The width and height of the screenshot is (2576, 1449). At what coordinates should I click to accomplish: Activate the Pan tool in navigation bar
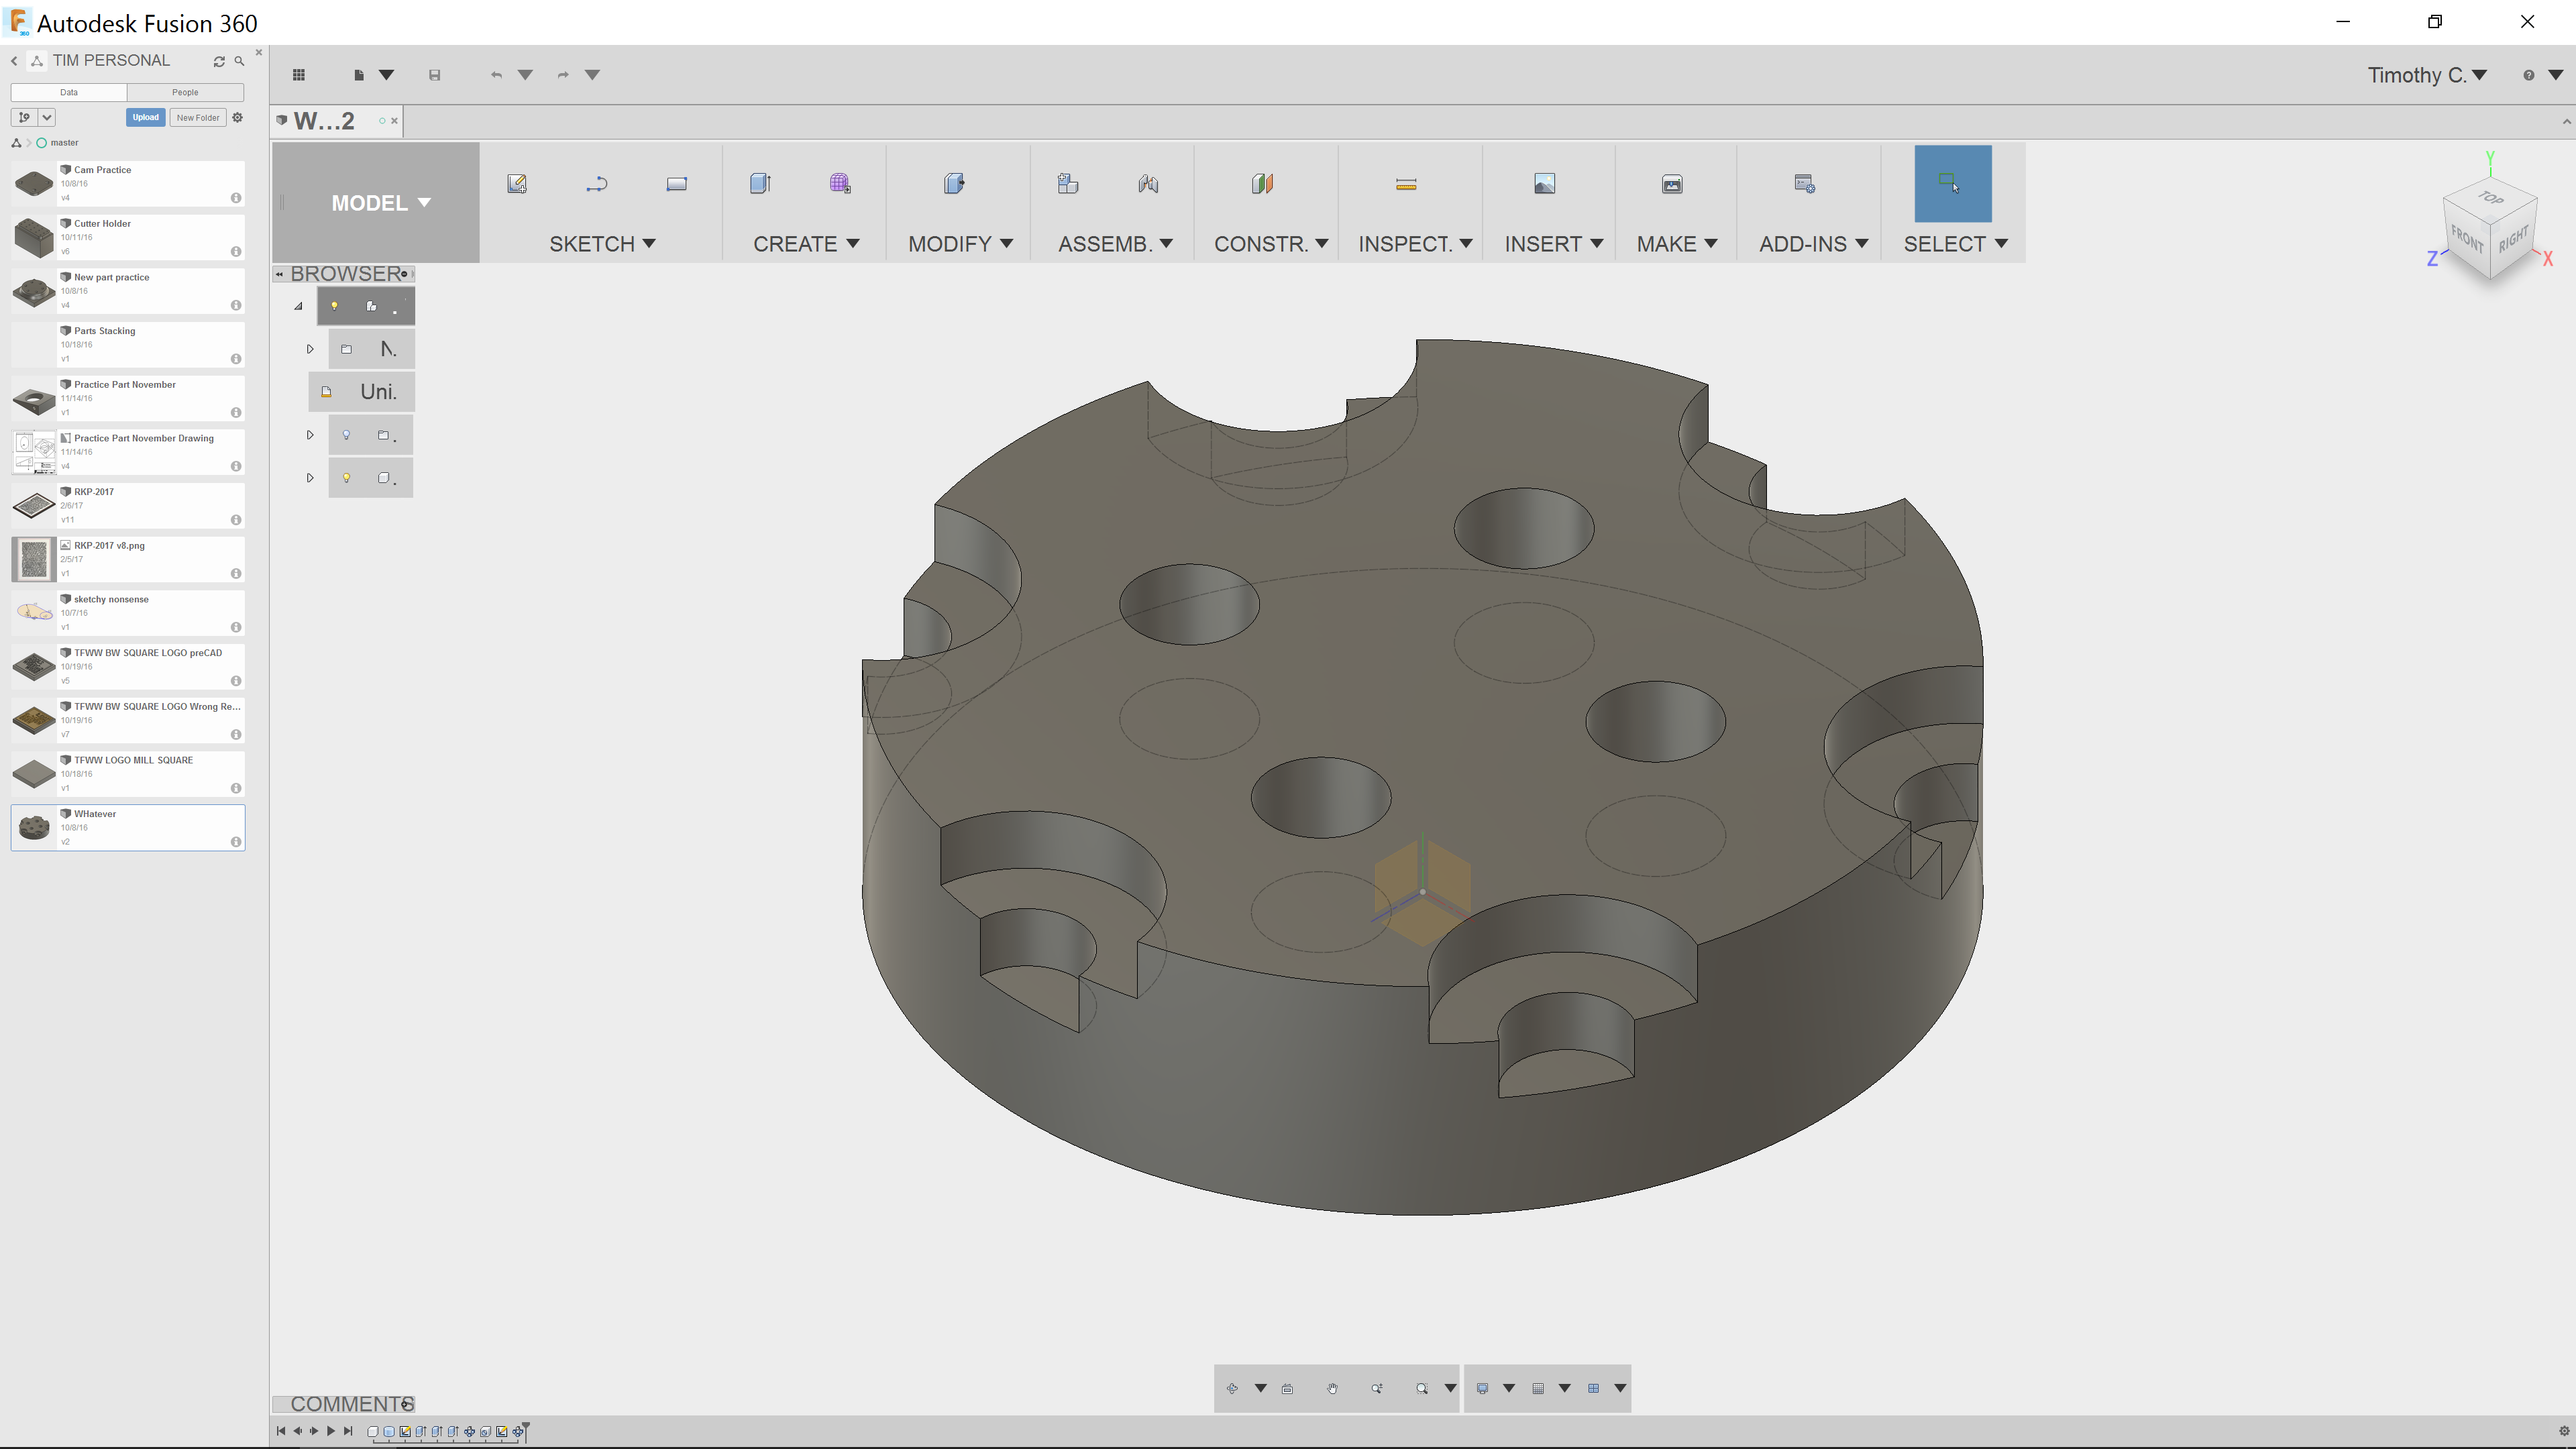(1332, 1388)
